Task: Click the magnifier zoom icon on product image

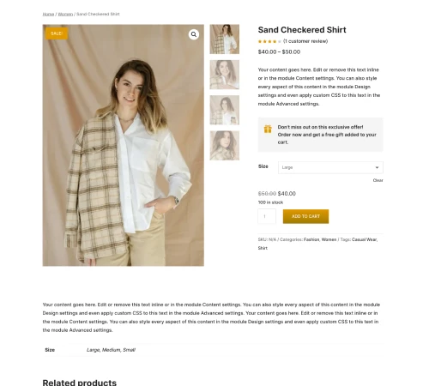Action: click(194, 34)
